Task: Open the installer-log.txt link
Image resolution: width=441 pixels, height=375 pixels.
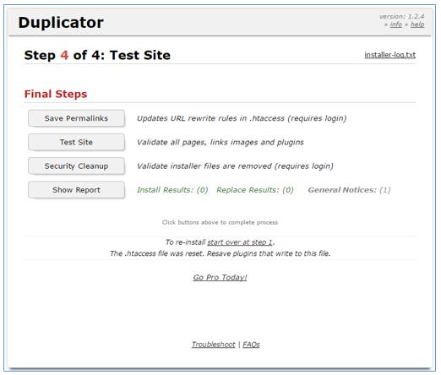Action: (x=390, y=55)
